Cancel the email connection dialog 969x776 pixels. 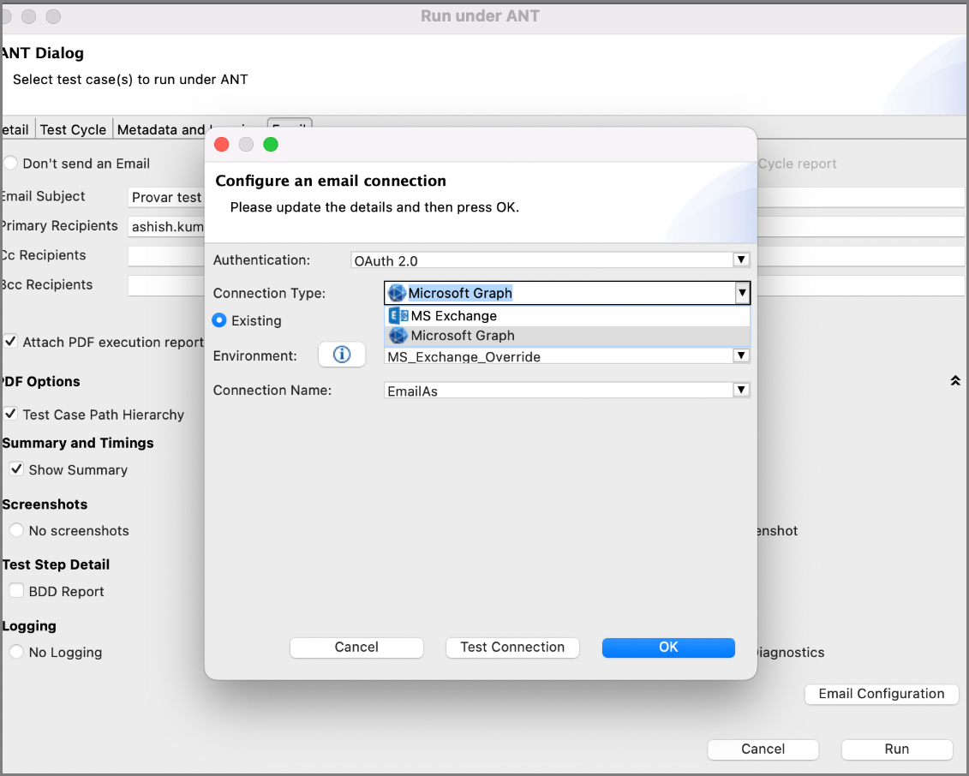point(356,648)
